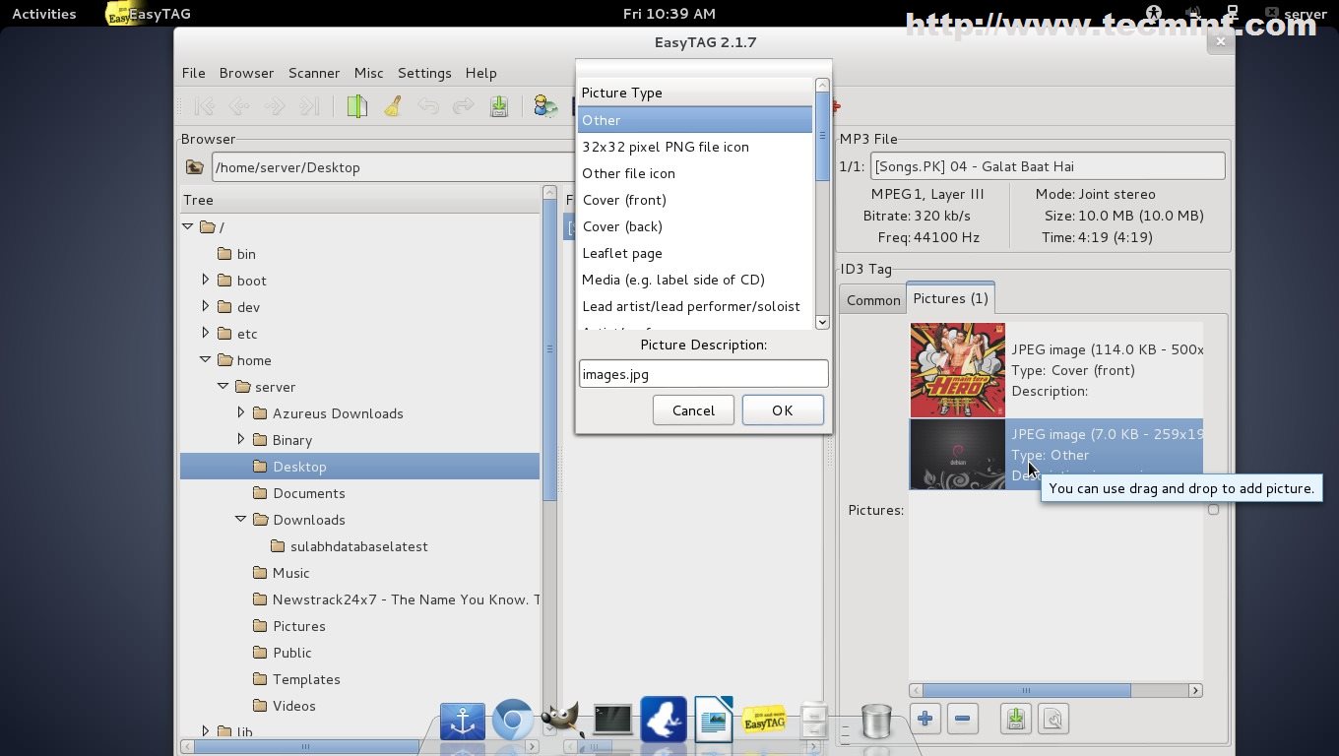Open the Scanner menu
This screenshot has width=1339, height=756.
click(313, 73)
